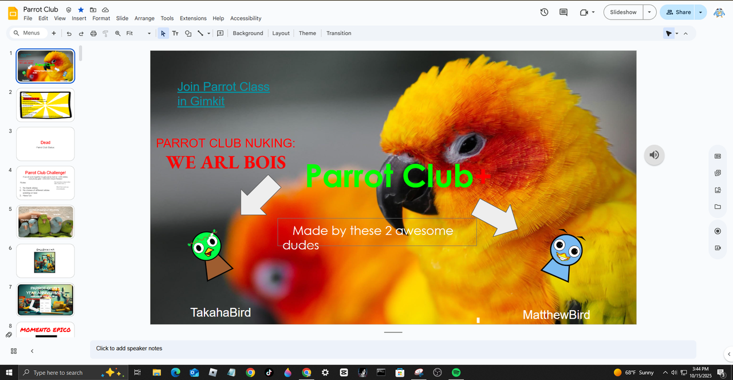
Task: Open the Windows Start menu
Action: point(9,373)
